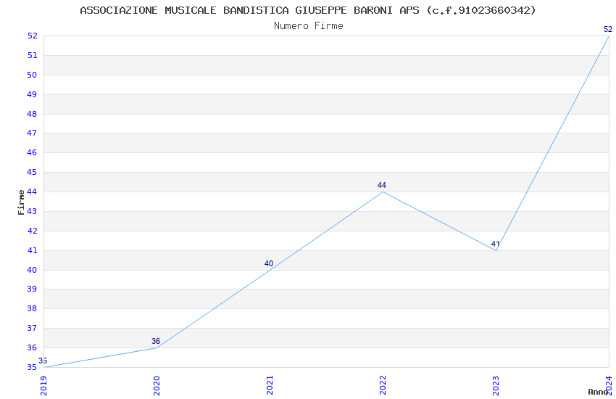Viewport: 616px width, 399px height.
Task: Click y-axis tick label 51
Action: [32, 55]
